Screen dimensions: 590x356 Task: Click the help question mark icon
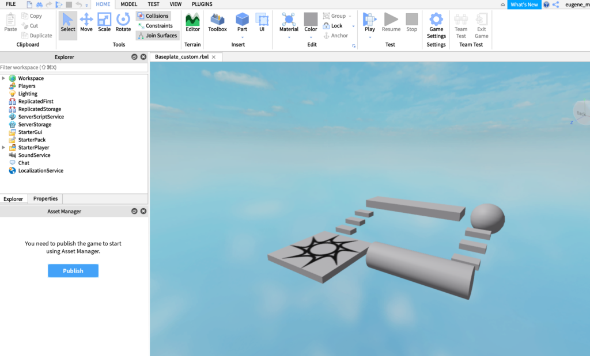coord(546,5)
